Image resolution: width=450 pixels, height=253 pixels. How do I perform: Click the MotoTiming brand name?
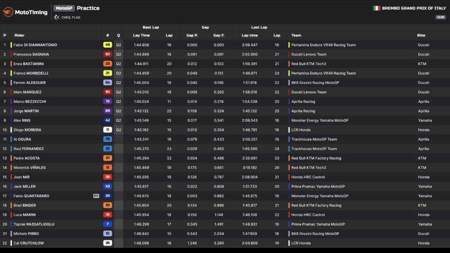click(31, 12)
